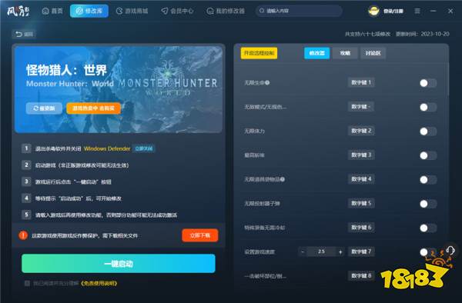
Task: Click the 首页 home icon
Action: [x=45, y=12]
